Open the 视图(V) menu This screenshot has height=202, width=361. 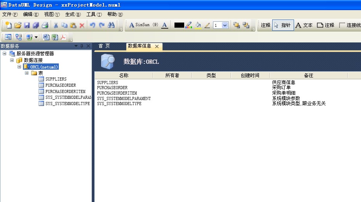52,14
